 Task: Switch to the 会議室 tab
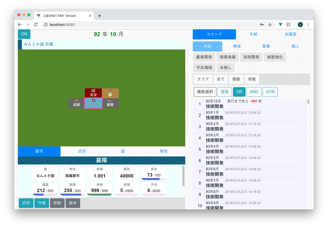coord(291,34)
